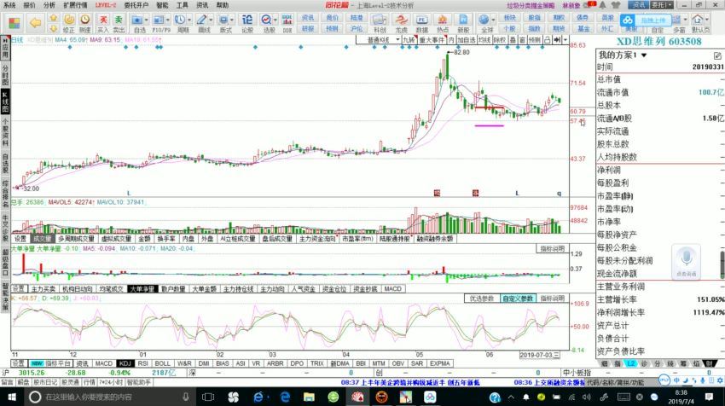Screen dimensions: 725x406
Task: Click the yellow back arrow icon
Action: pyautogui.click(x=35, y=23)
